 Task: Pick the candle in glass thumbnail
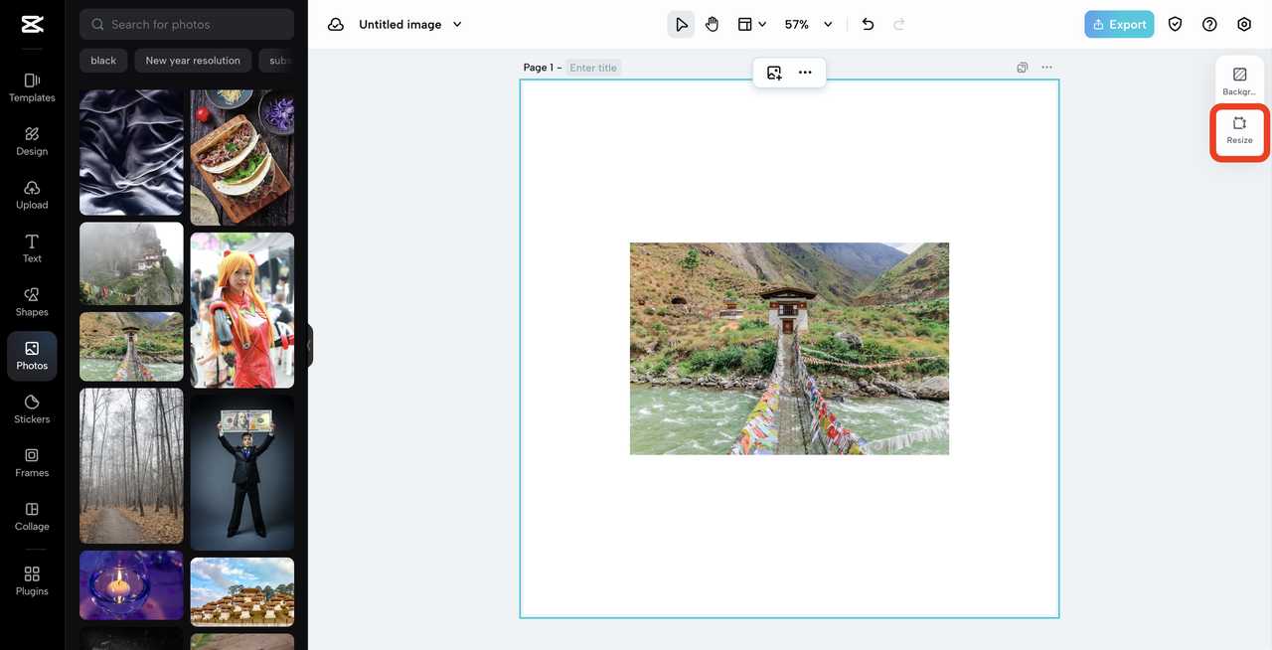click(131, 585)
